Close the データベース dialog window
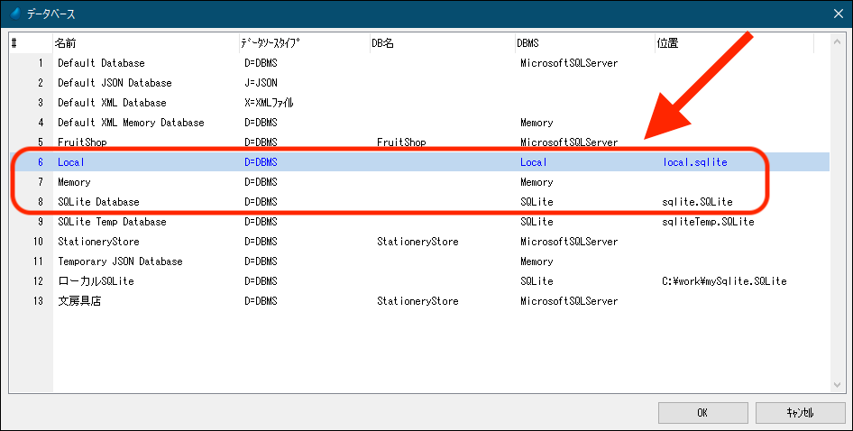This screenshot has width=853, height=431. click(x=837, y=13)
